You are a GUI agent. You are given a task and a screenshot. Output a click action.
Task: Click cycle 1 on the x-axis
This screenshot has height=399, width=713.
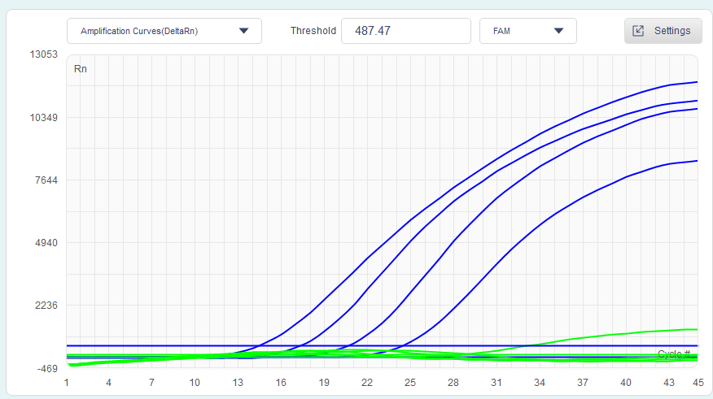coord(67,382)
